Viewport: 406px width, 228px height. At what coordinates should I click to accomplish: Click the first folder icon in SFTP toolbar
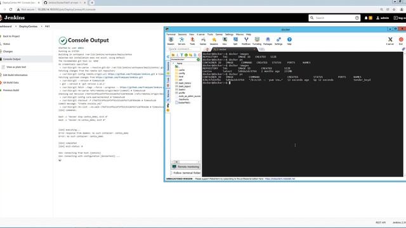coord(173,55)
